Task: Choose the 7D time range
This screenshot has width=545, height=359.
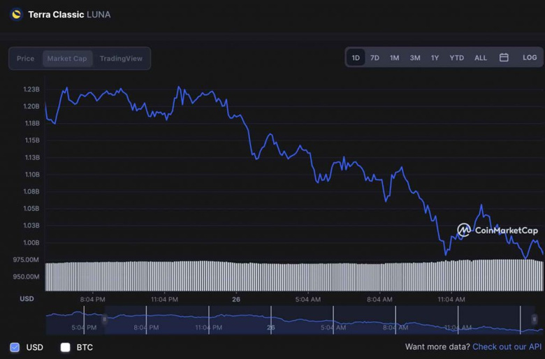Action: click(x=375, y=58)
